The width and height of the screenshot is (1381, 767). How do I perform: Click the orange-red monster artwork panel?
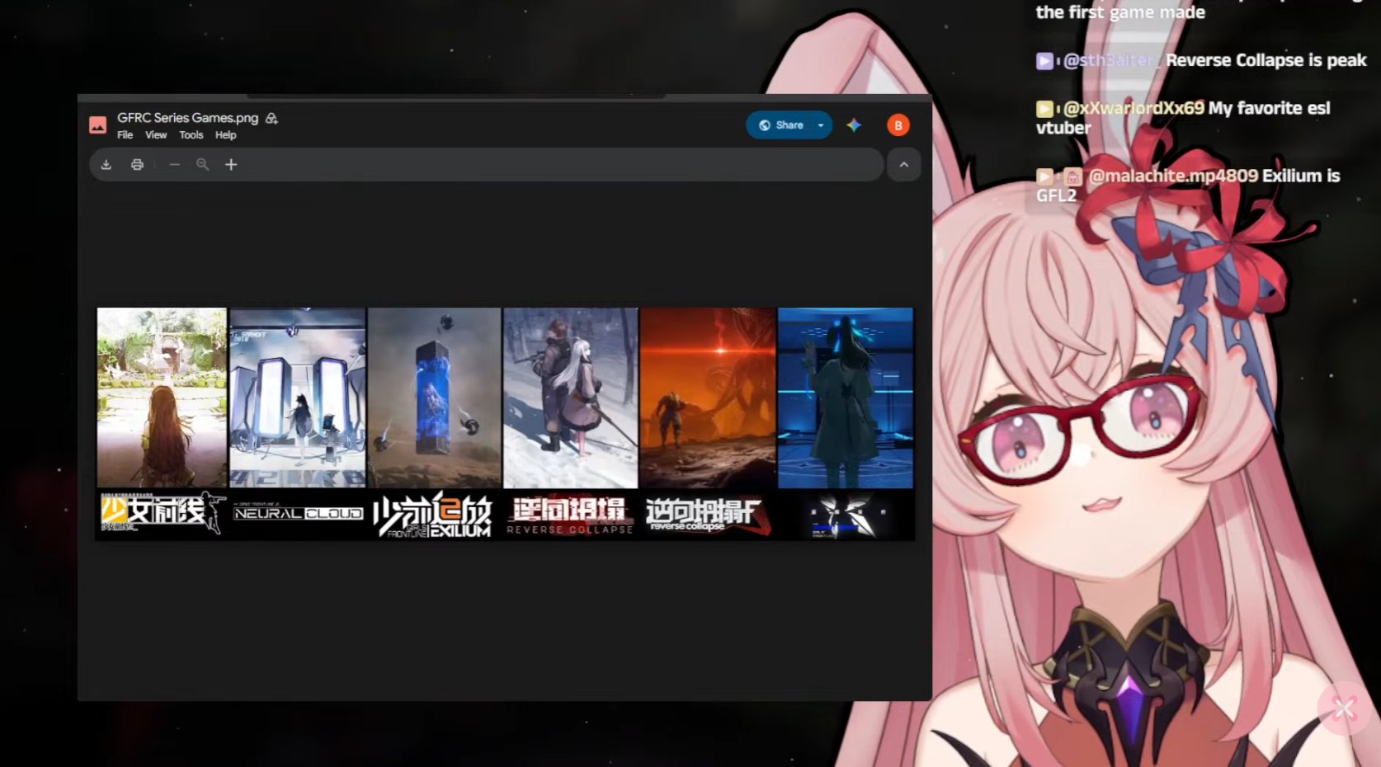(x=708, y=398)
